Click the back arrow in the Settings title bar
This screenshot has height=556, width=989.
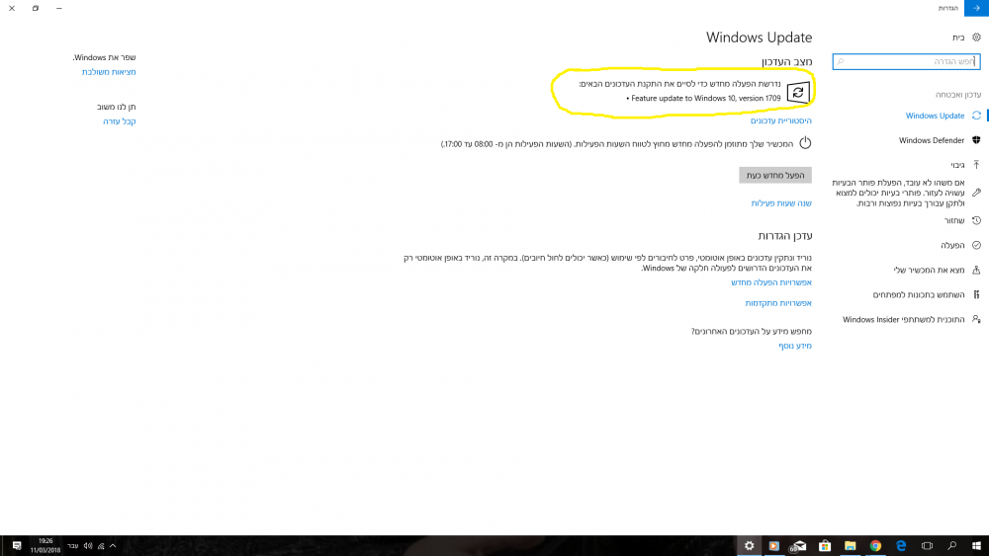976,8
